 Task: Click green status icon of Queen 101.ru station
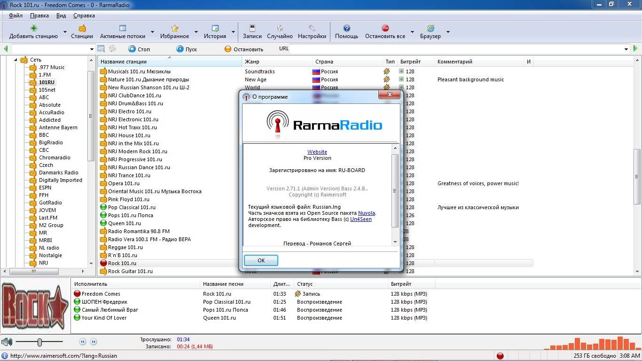pyautogui.click(x=103, y=223)
